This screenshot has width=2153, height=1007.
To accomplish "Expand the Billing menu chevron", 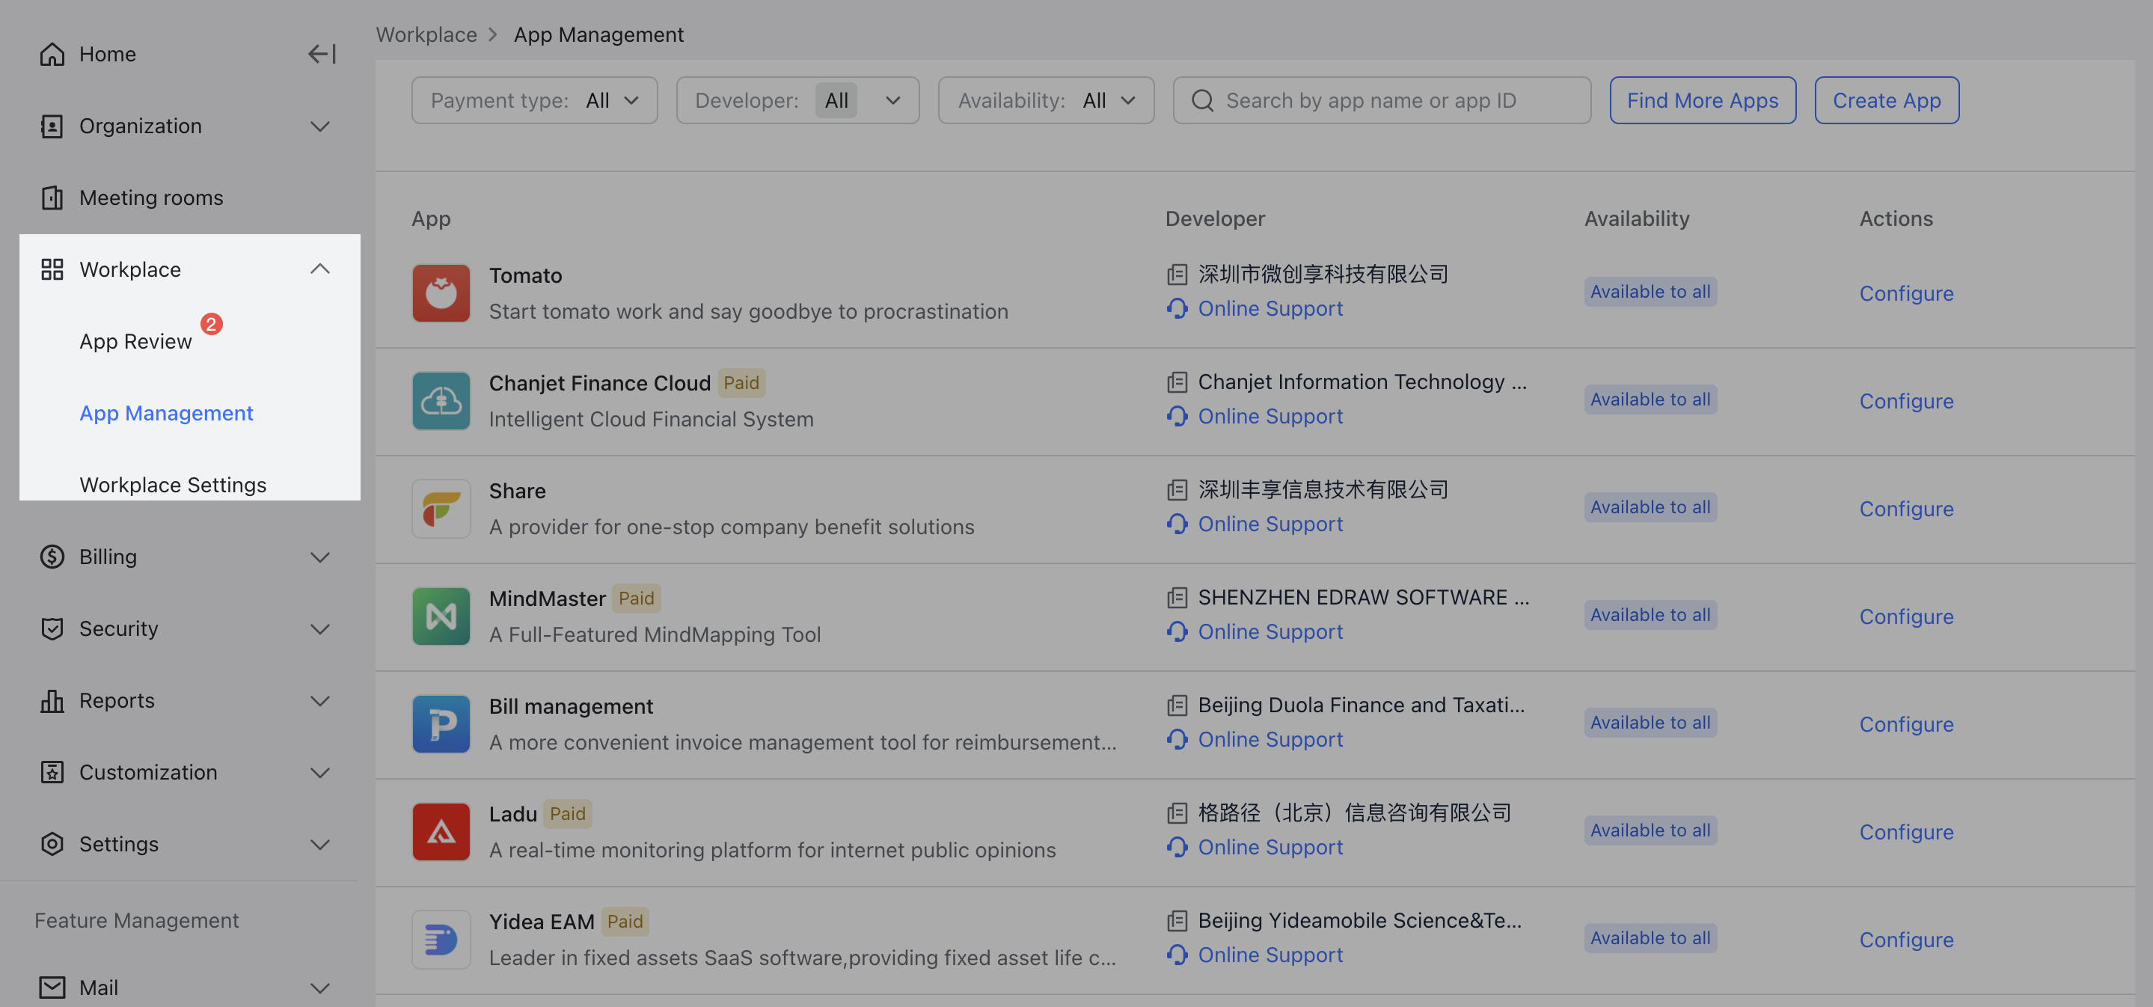I will click(x=320, y=557).
